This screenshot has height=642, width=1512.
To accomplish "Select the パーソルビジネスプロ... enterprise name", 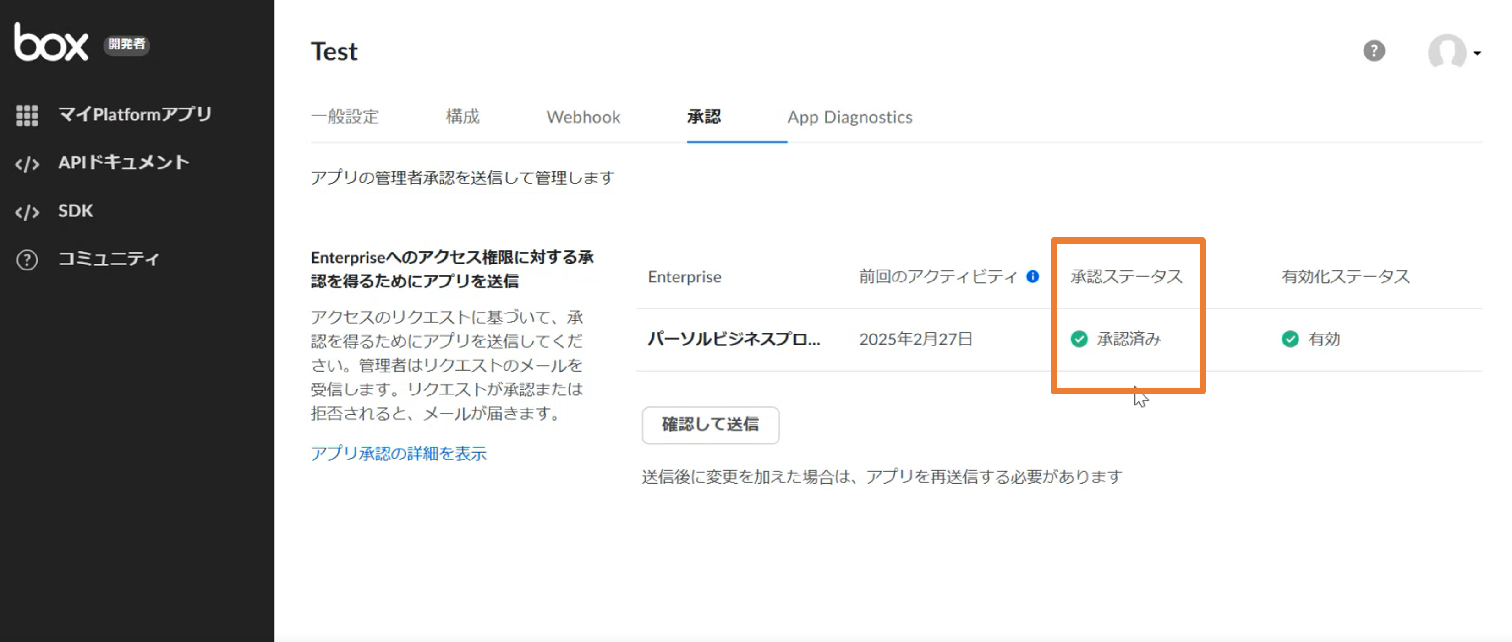I will (734, 339).
